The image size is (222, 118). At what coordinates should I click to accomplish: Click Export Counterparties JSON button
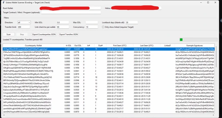tap(44, 34)
